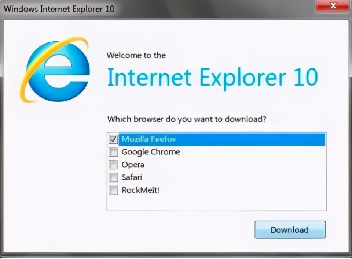
Task: Pick the Safari list entry text
Action: pos(132,177)
